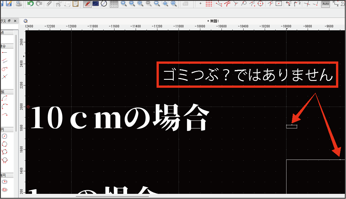Toggle the blue dashed-line view icon
The width and height of the screenshot is (346, 199).
96,4
